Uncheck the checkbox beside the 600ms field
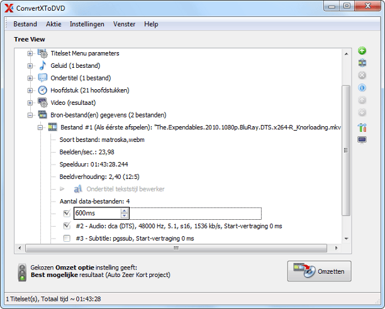 click(67, 213)
